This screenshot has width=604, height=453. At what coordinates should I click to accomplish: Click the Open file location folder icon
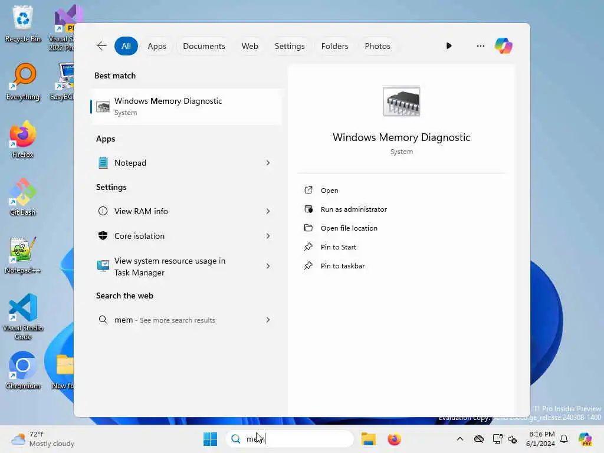(x=308, y=228)
